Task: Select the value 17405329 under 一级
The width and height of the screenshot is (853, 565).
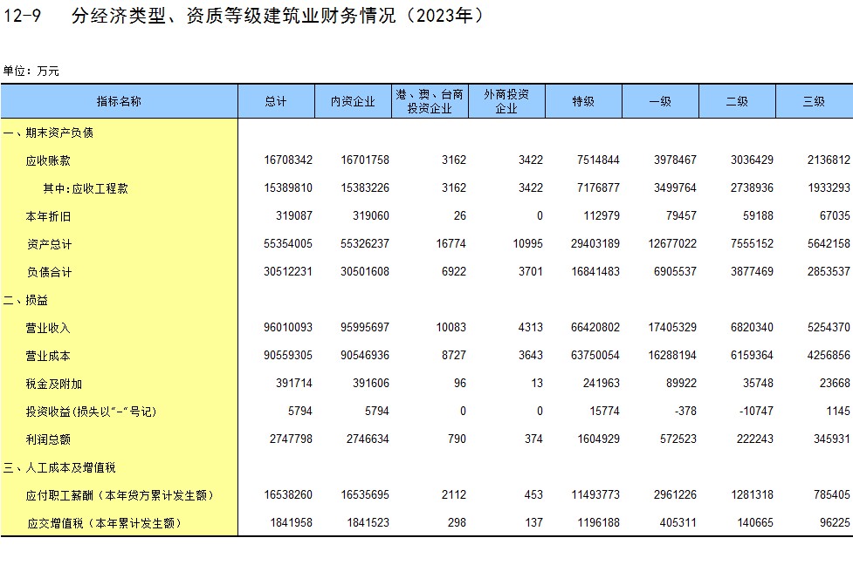Action: [x=672, y=328]
